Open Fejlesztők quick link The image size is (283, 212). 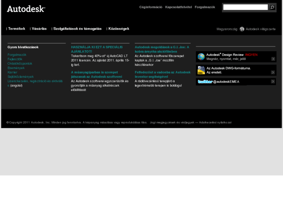pyautogui.click(x=15, y=59)
